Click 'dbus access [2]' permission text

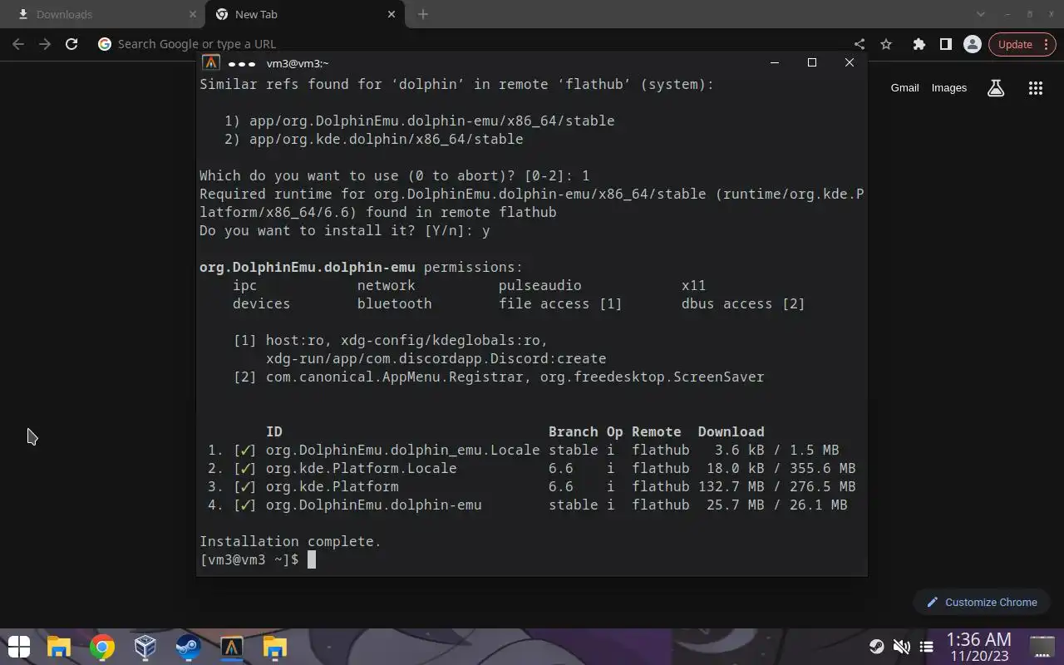(744, 303)
